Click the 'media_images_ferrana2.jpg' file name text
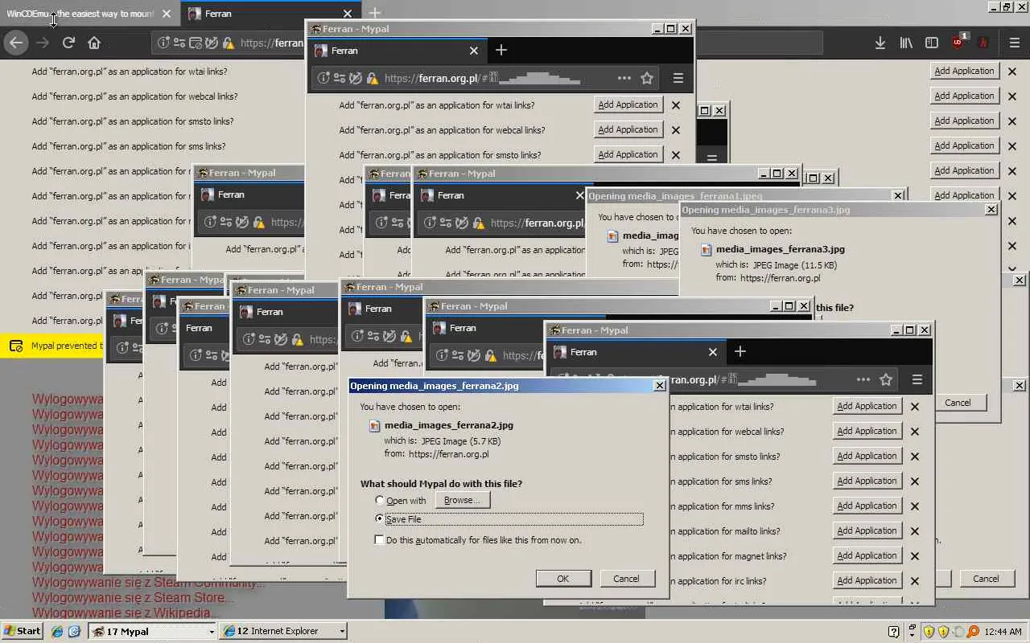The image size is (1030, 643). coord(449,425)
